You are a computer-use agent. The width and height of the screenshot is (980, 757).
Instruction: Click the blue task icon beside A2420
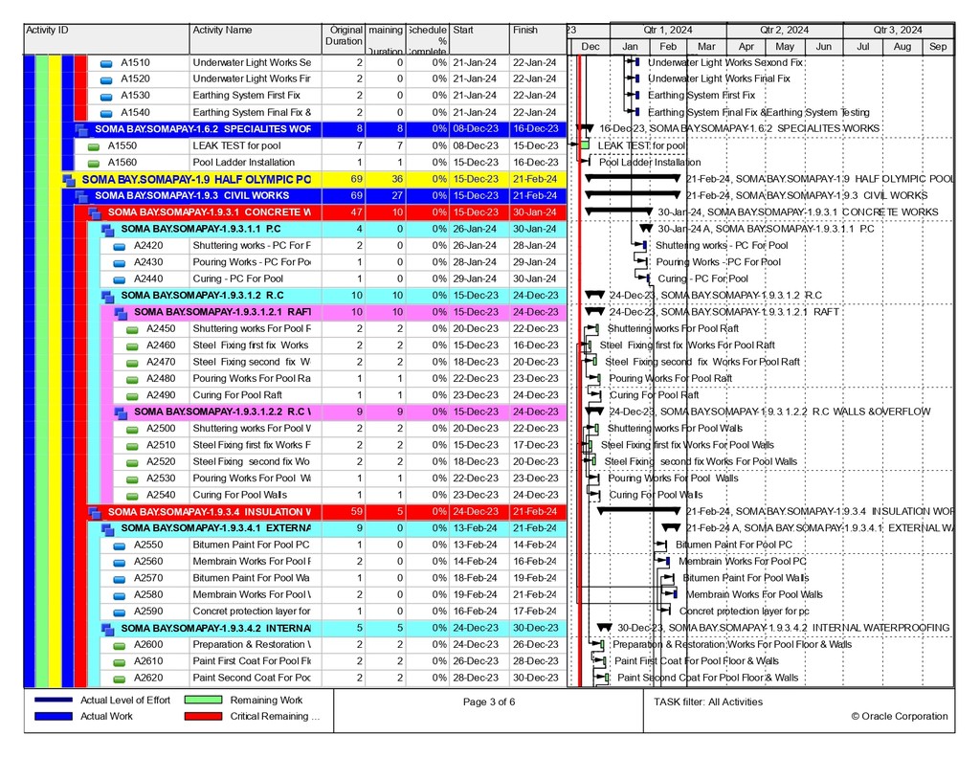click(120, 246)
